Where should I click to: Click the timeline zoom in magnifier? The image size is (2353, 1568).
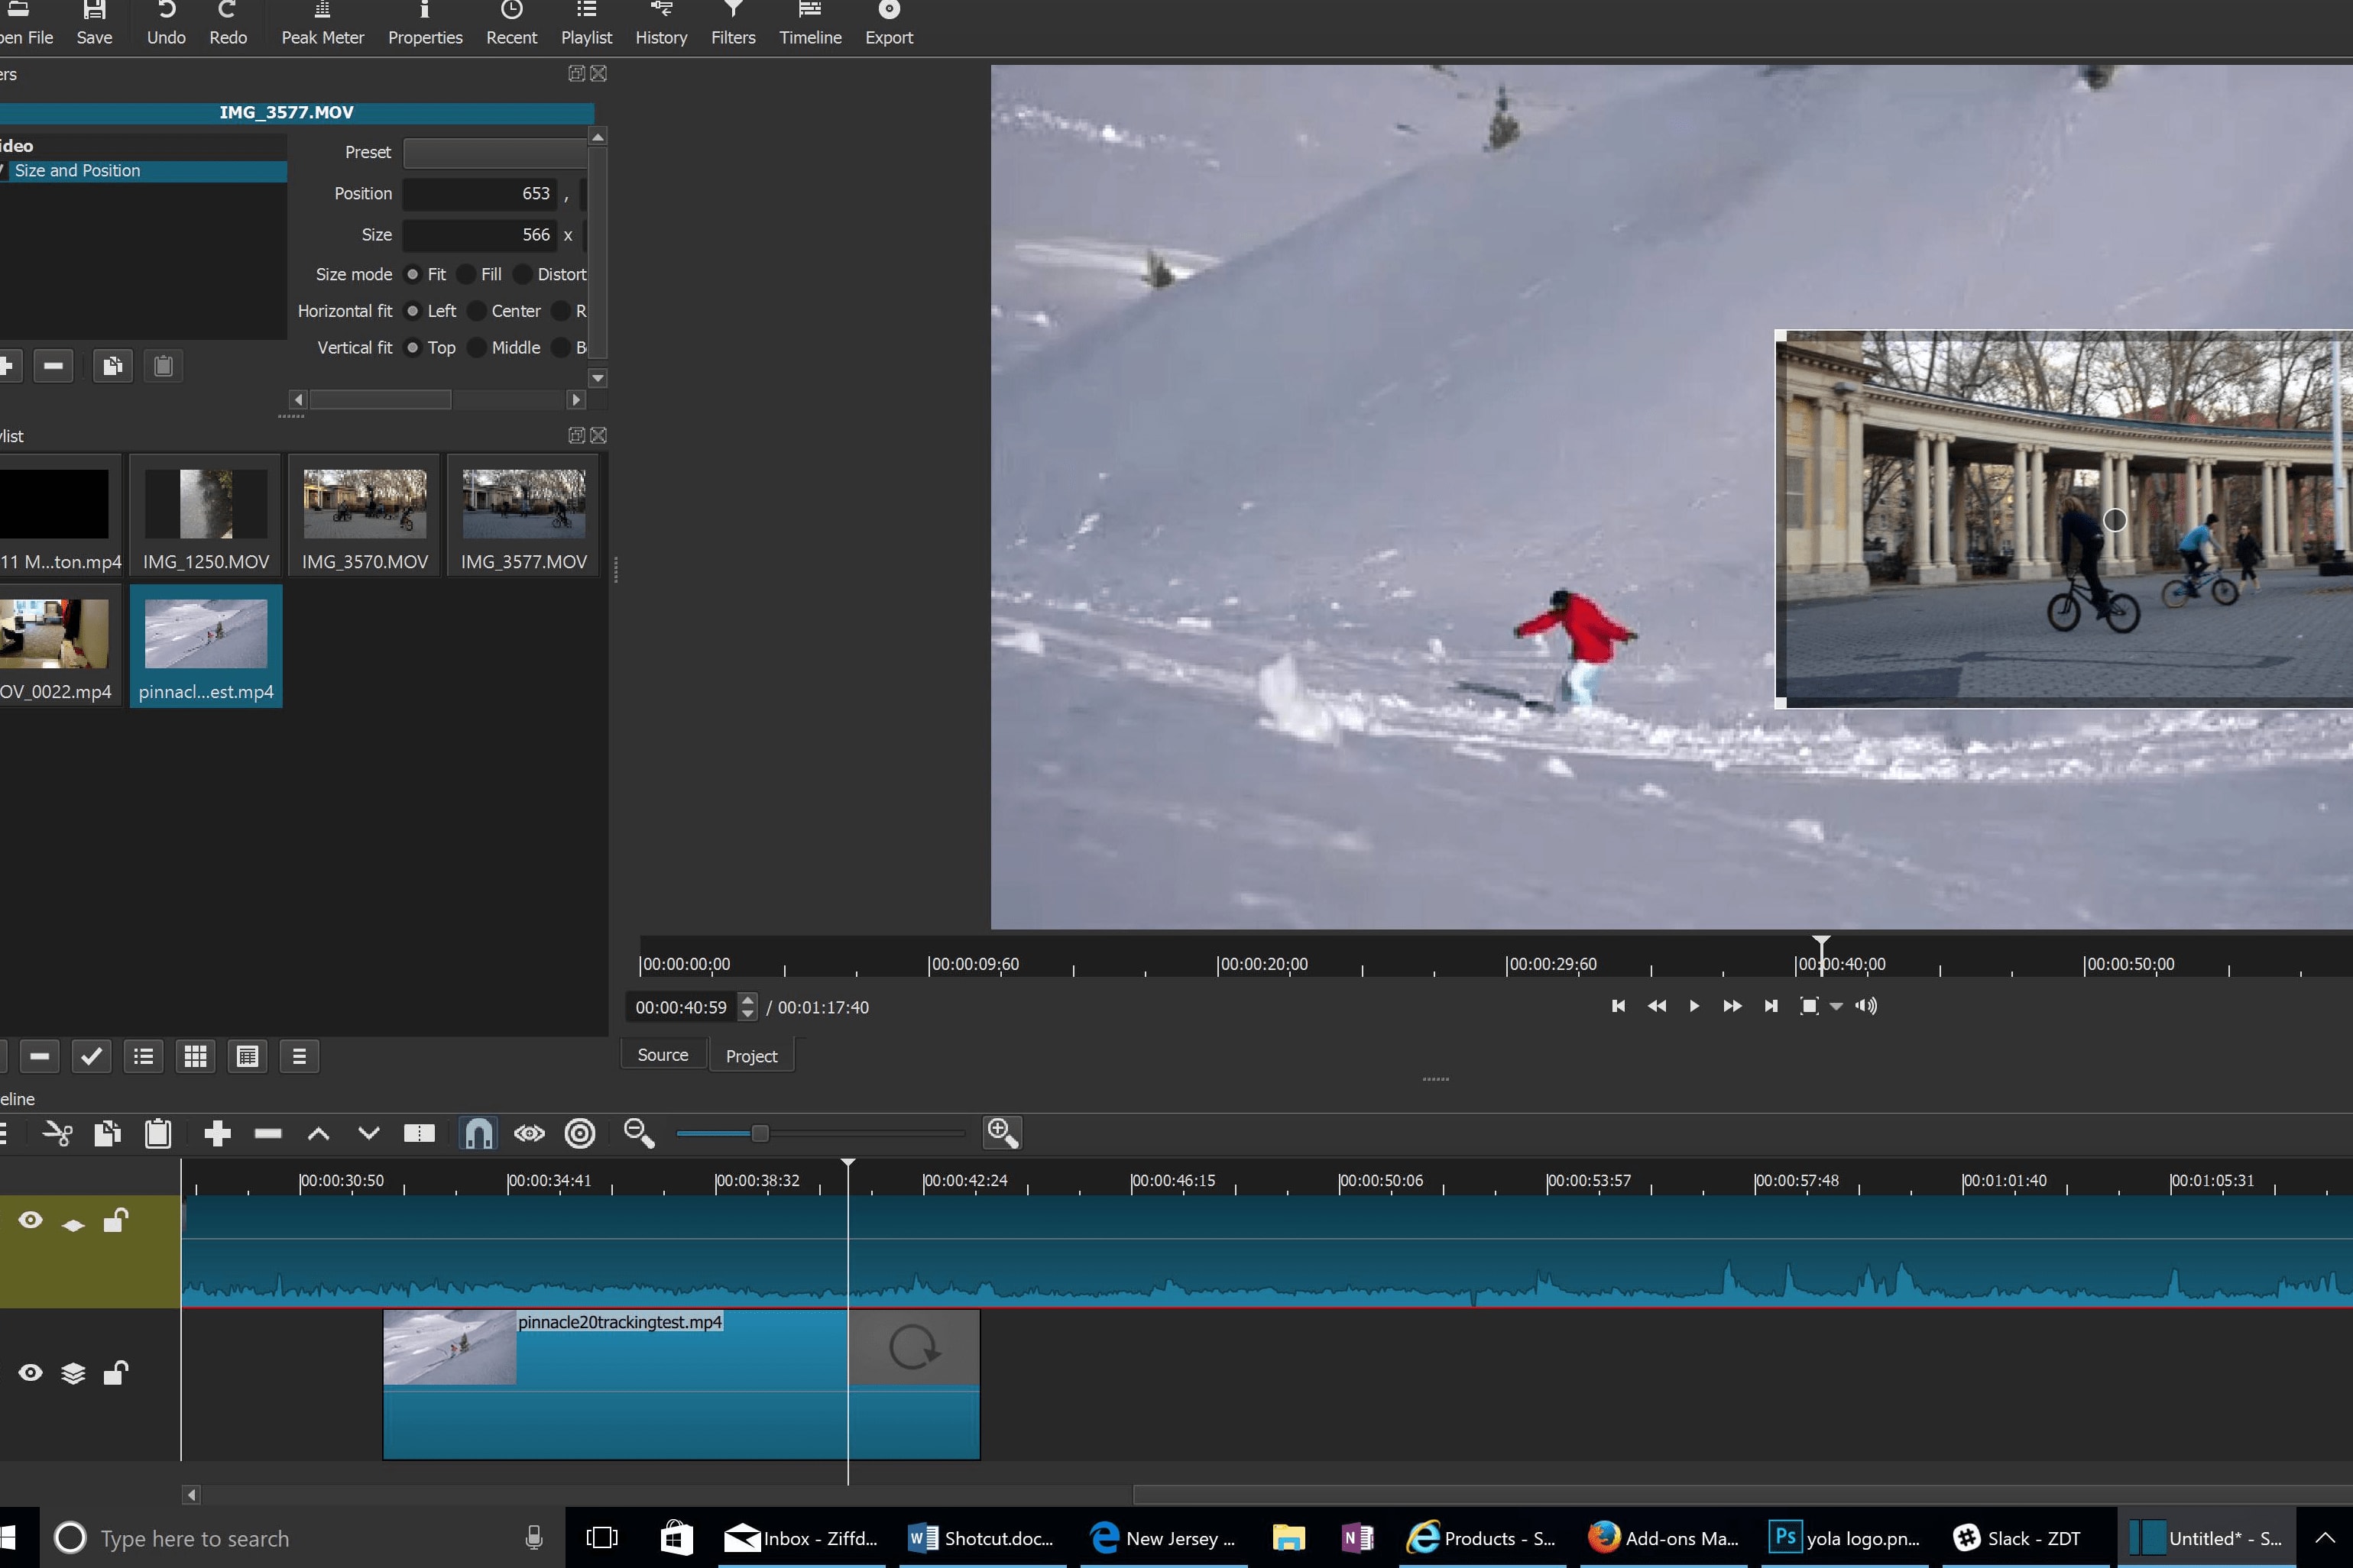[x=1003, y=1133]
